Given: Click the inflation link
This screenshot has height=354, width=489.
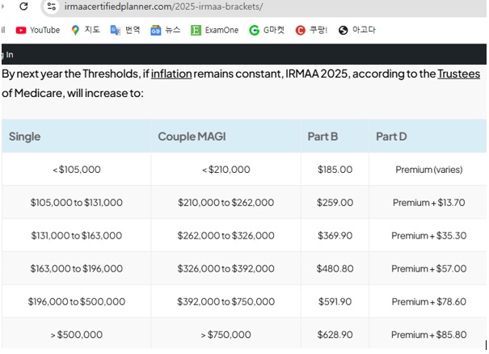Looking at the screenshot, I should pyautogui.click(x=171, y=74).
